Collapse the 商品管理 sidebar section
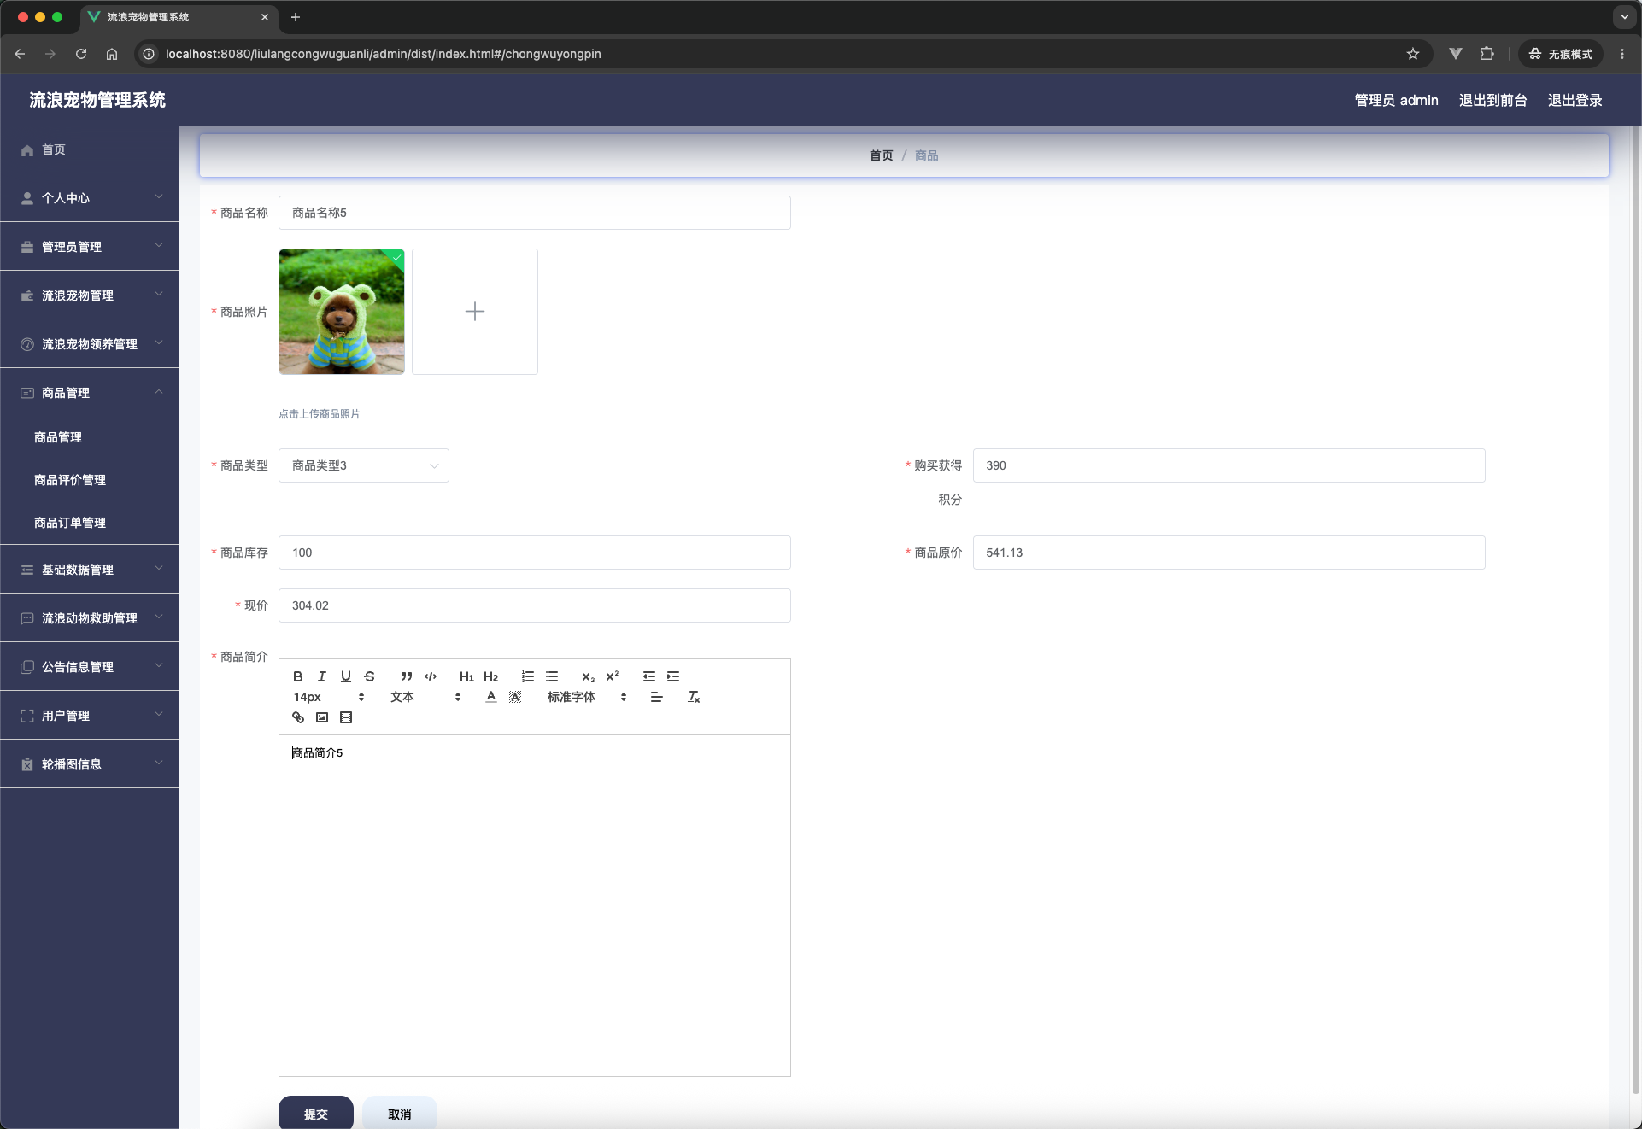The image size is (1642, 1129). pos(90,392)
